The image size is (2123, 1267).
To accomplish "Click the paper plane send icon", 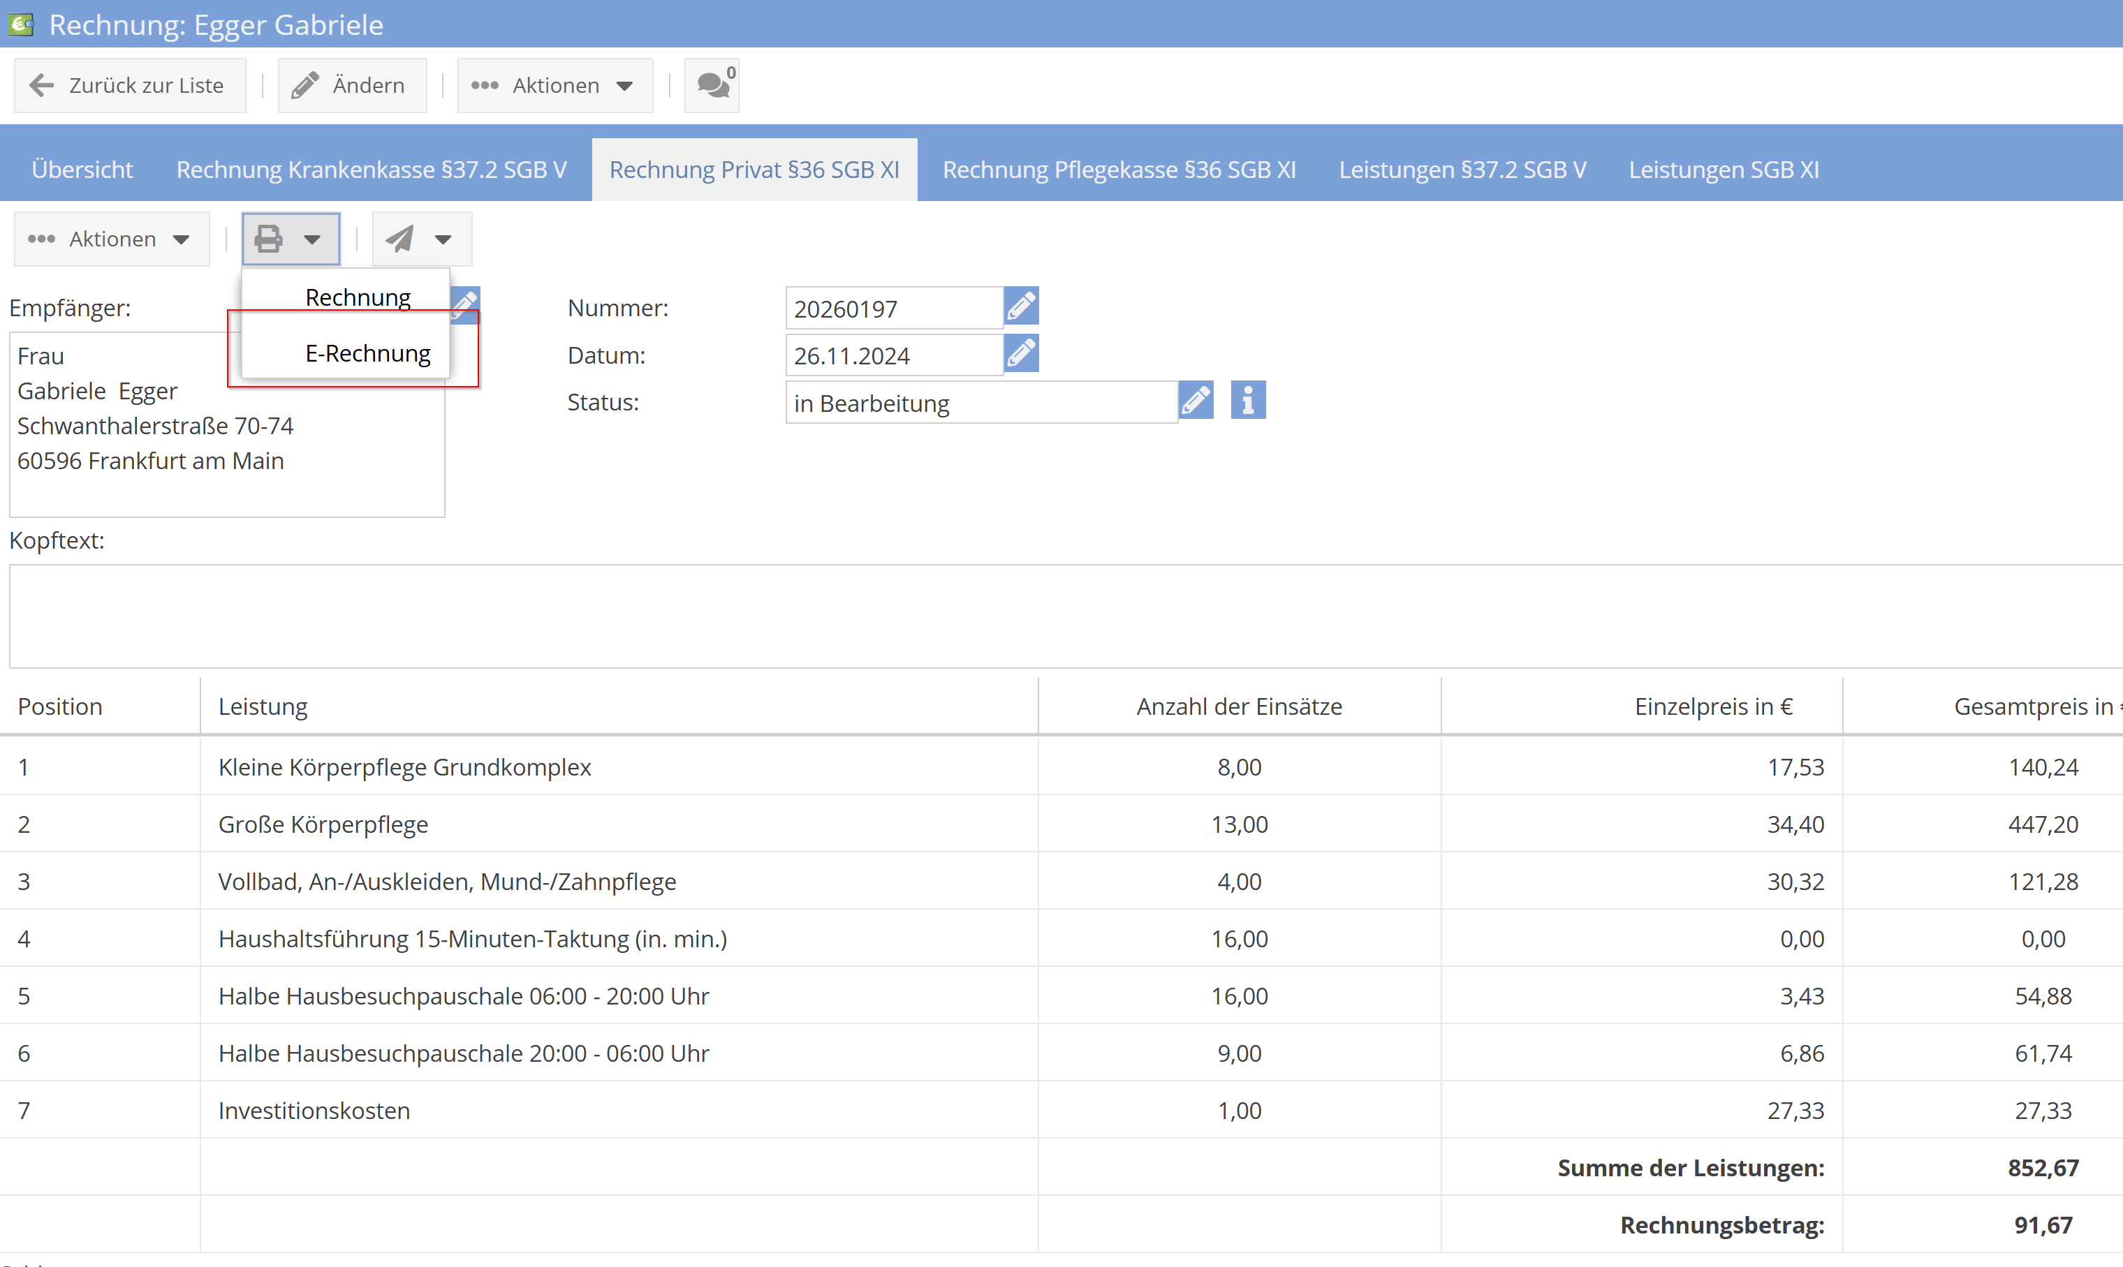I will 399,239.
